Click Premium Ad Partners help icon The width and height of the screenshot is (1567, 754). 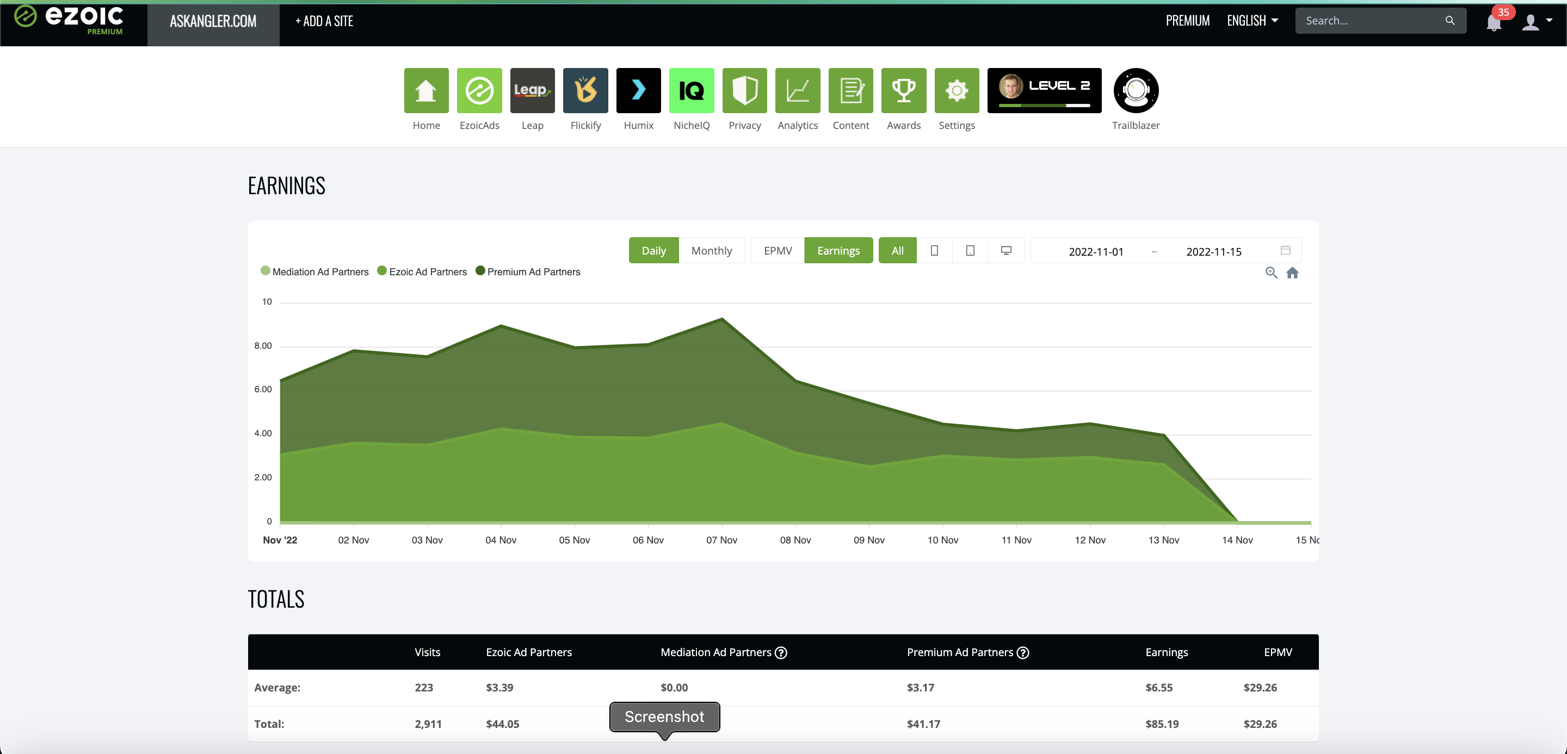pos(1023,652)
